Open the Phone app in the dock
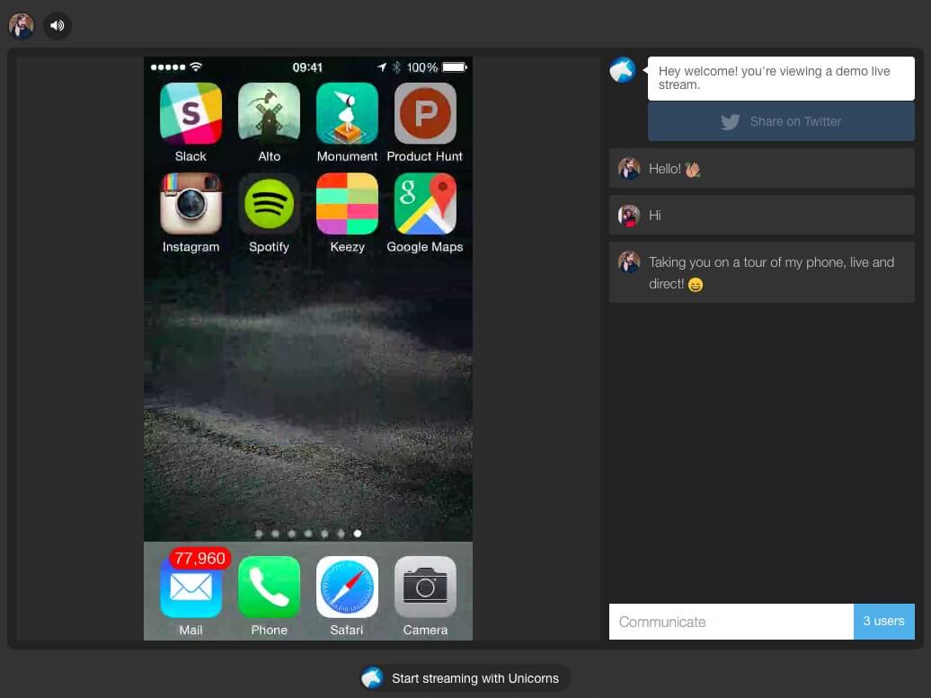Image resolution: width=931 pixels, height=698 pixels. (x=269, y=587)
